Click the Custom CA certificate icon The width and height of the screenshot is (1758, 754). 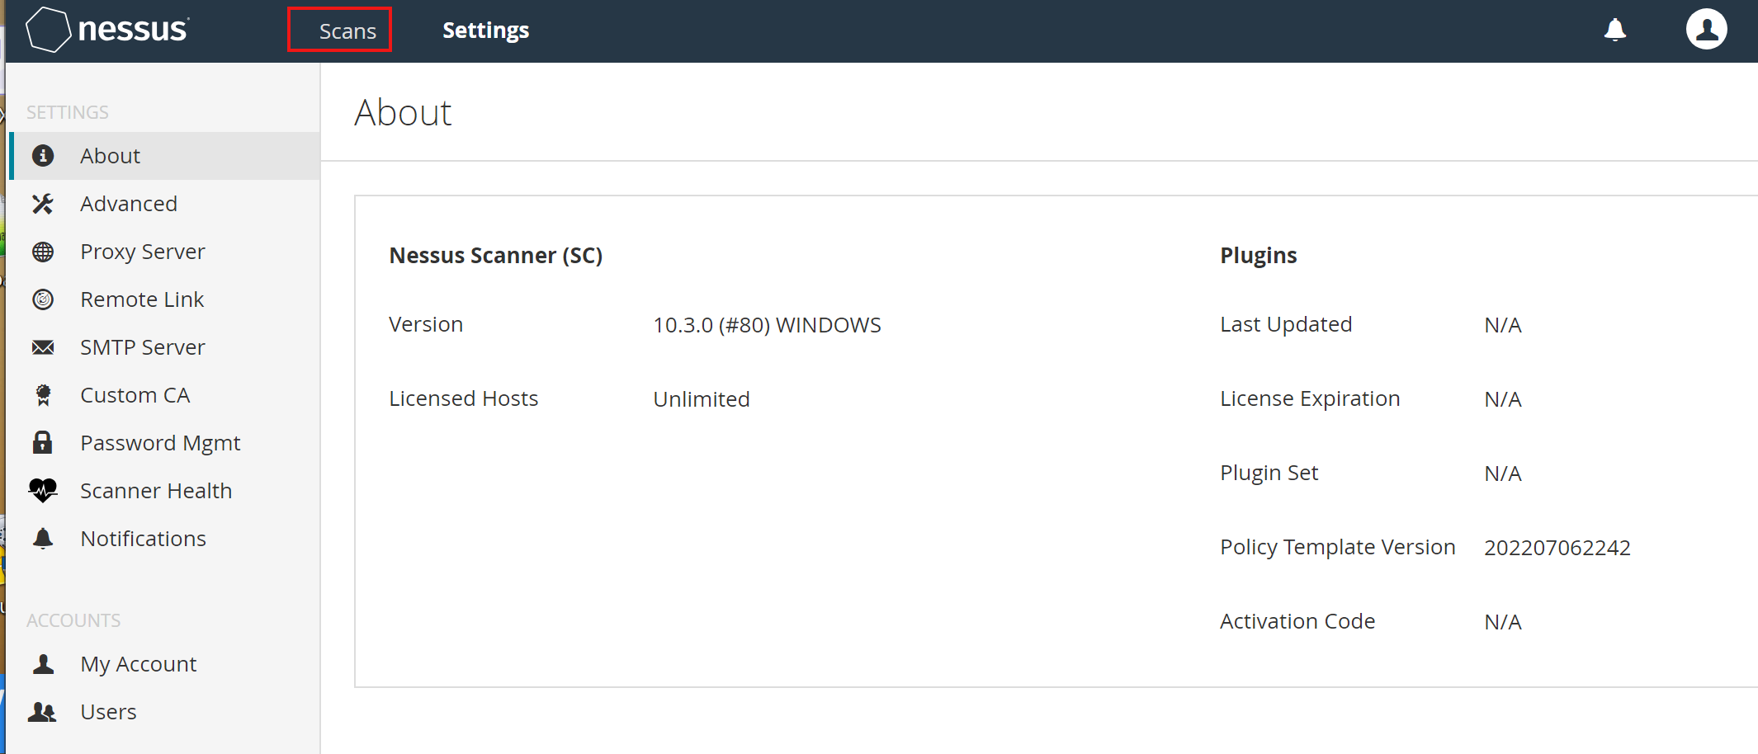43,395
